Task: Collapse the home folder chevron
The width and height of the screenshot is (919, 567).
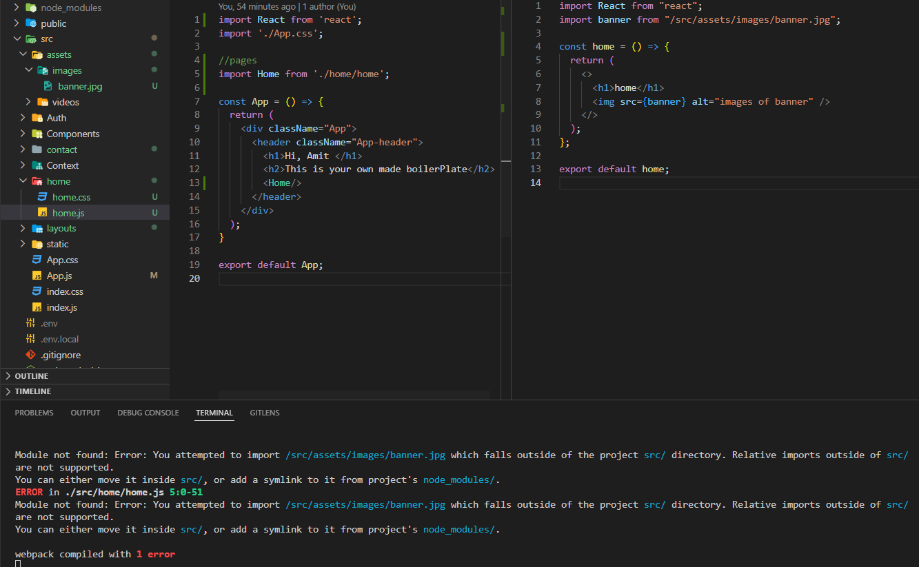Action: [22, 182]
